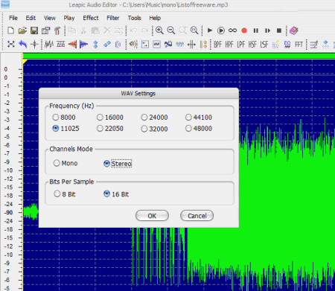Choose the Mono channels mode
Screen dimensions: 335x291
click(x=66, y=163)
